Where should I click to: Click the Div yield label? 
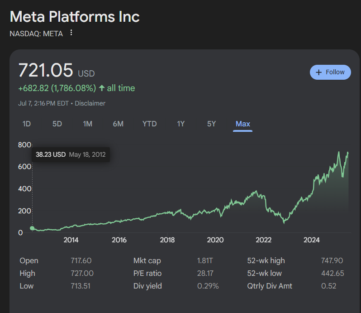[147, 286]
